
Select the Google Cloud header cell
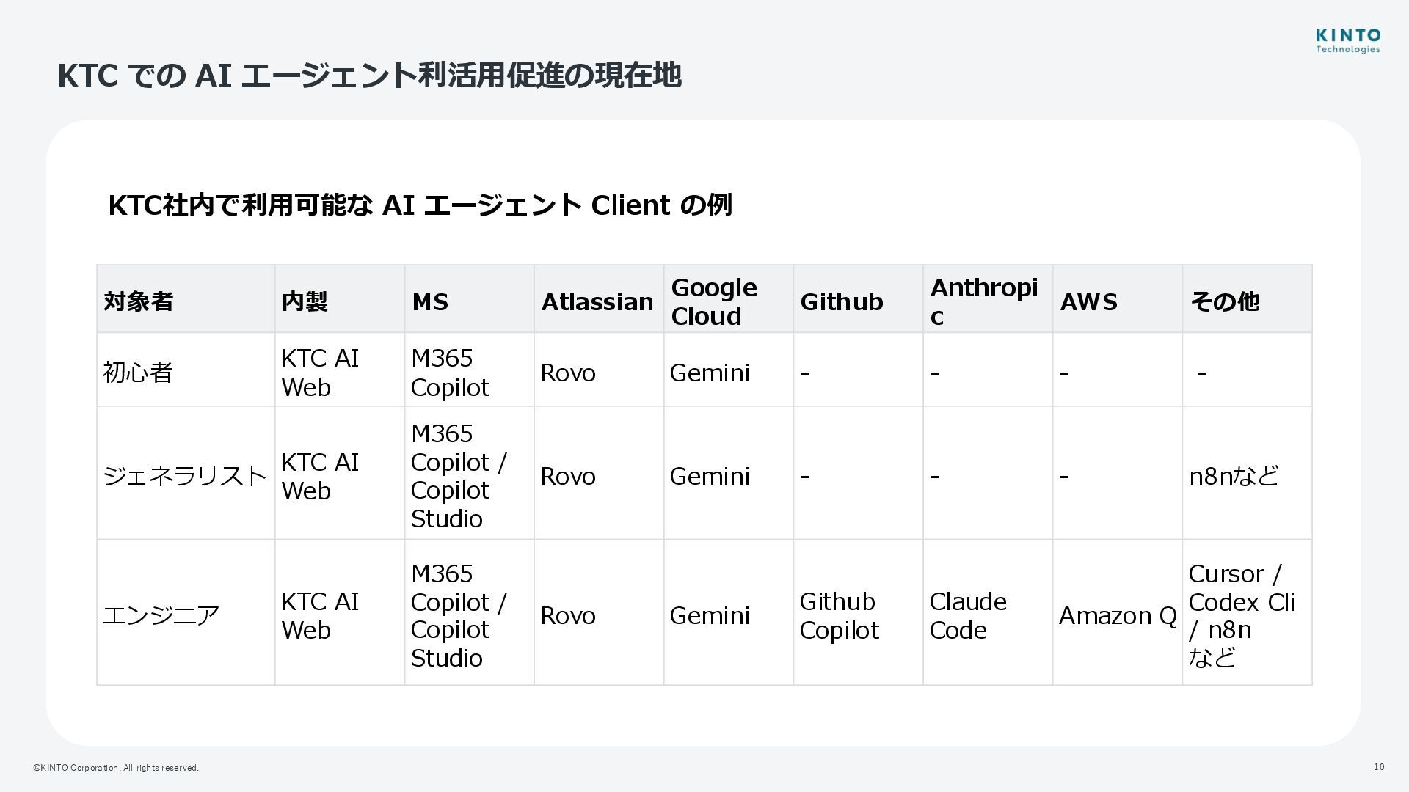pos(713,301)
